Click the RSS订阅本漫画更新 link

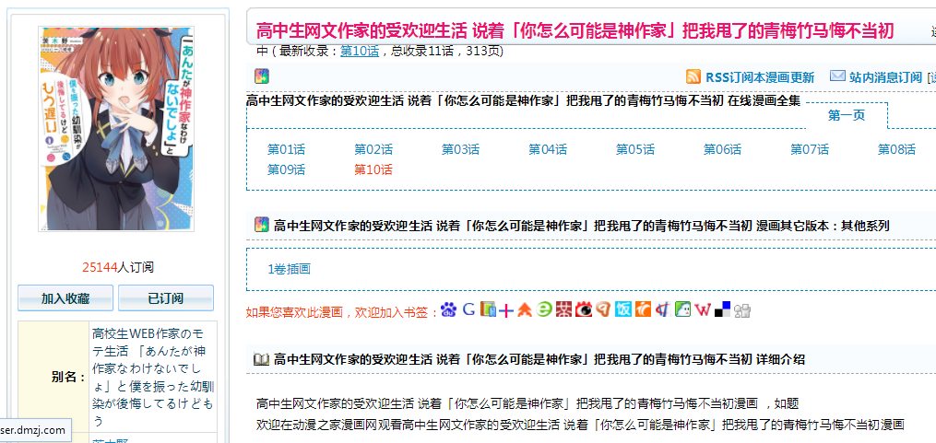[759, 77]
